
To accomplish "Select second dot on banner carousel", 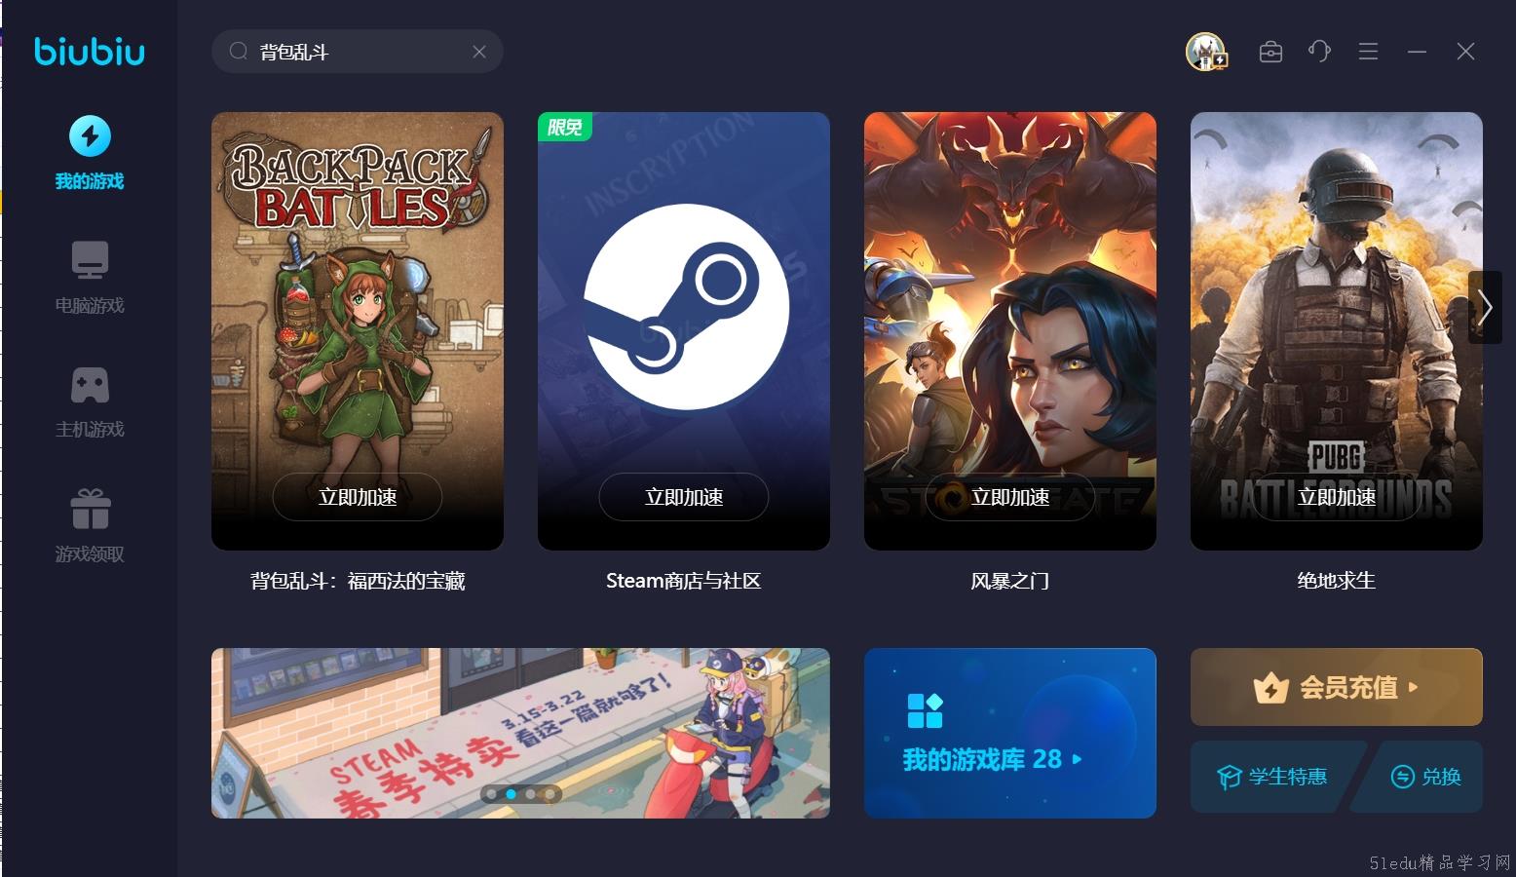I will pyautogui.click(x=512, y=794).
